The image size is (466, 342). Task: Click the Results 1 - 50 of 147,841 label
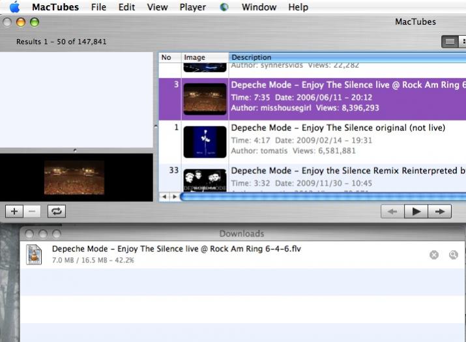(61, 42)
